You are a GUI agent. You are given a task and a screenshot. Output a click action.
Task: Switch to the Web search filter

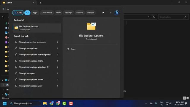(x=58, y=12)
